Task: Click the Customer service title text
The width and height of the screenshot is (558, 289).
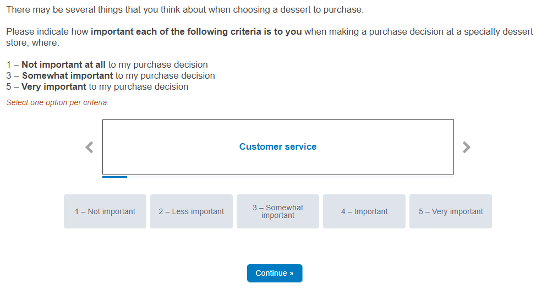Action: (278, 147)
